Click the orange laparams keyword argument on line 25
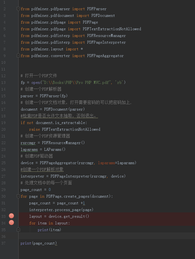The image size is (195, 259). [x=107, y=163]
